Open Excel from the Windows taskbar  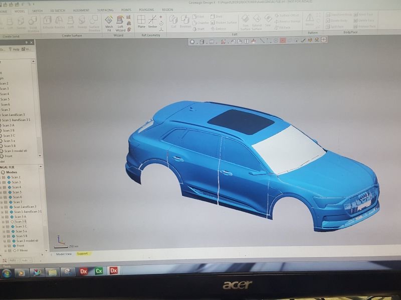click(99, 271)
